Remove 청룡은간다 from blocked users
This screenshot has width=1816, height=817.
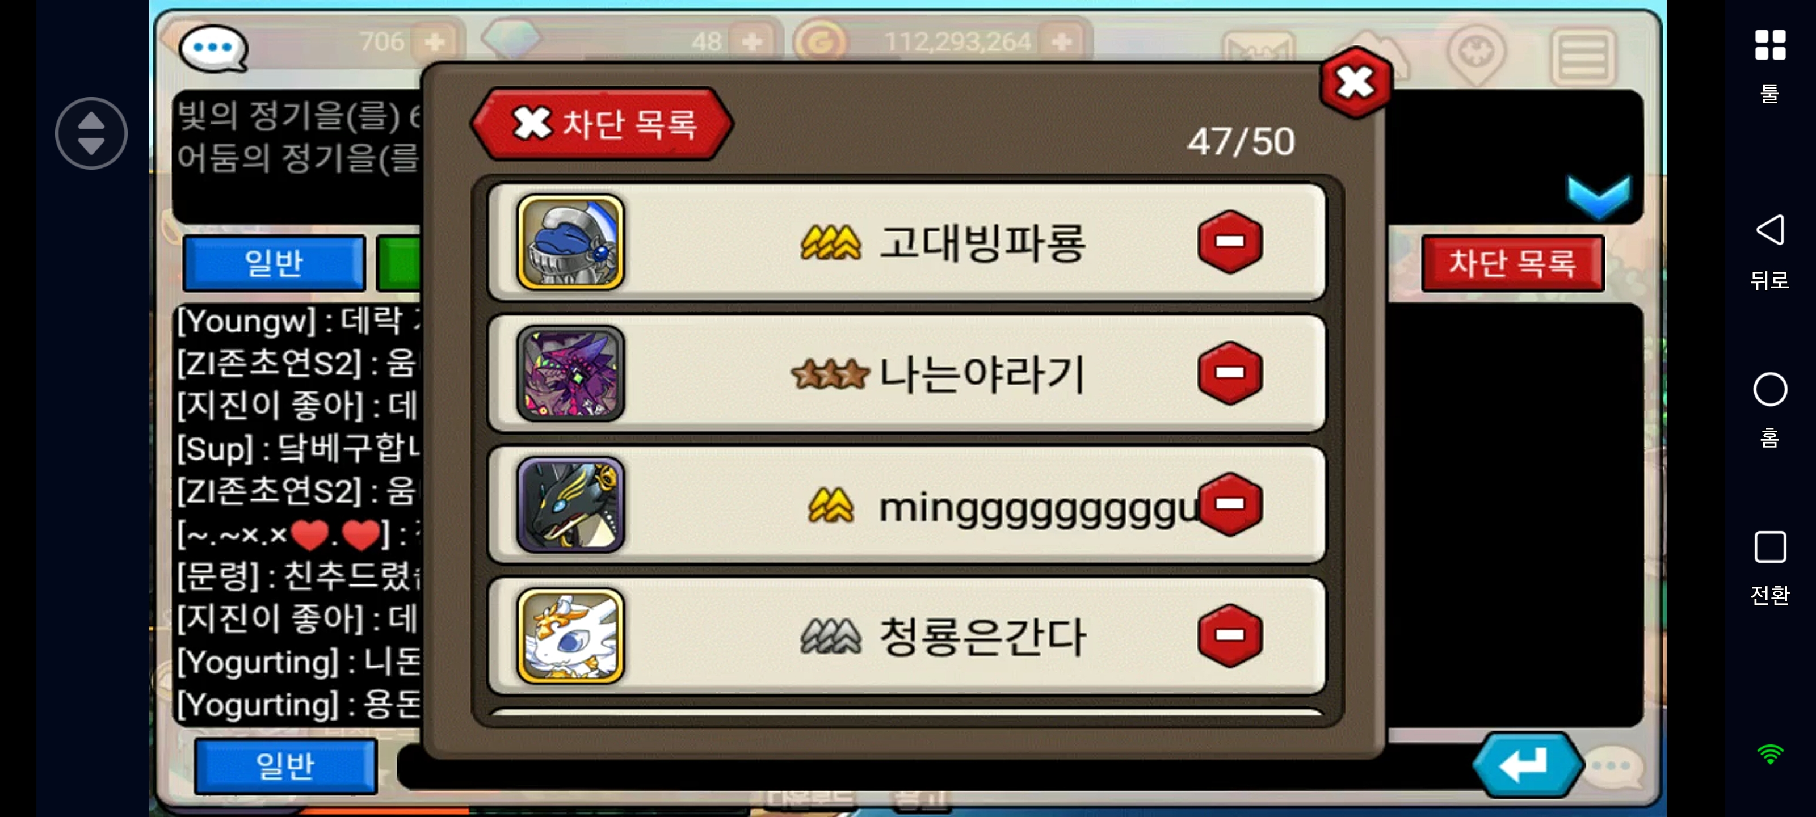pyautogui.click(x=1229, y=635)
